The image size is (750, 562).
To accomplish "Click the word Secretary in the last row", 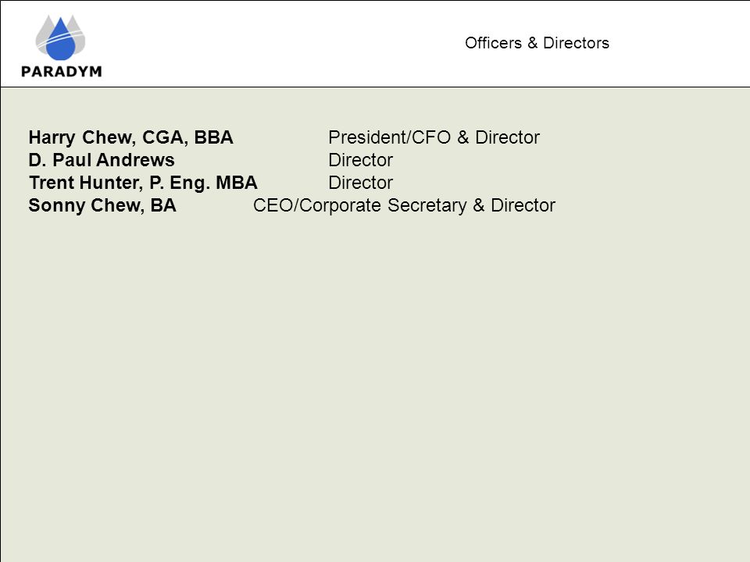I will (427, 205).
